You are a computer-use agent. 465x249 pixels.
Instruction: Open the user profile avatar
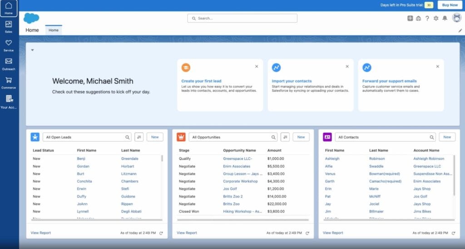(x=457, y=18)
